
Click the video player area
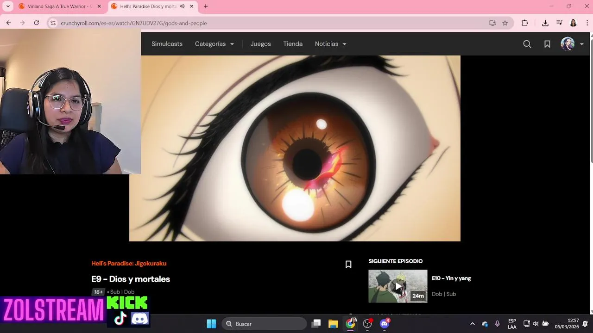[x=295, y=148]
